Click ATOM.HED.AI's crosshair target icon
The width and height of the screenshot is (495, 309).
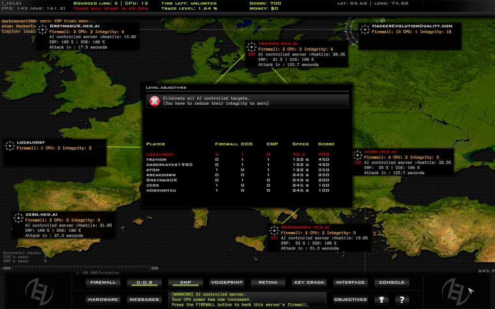click(358, 155)
